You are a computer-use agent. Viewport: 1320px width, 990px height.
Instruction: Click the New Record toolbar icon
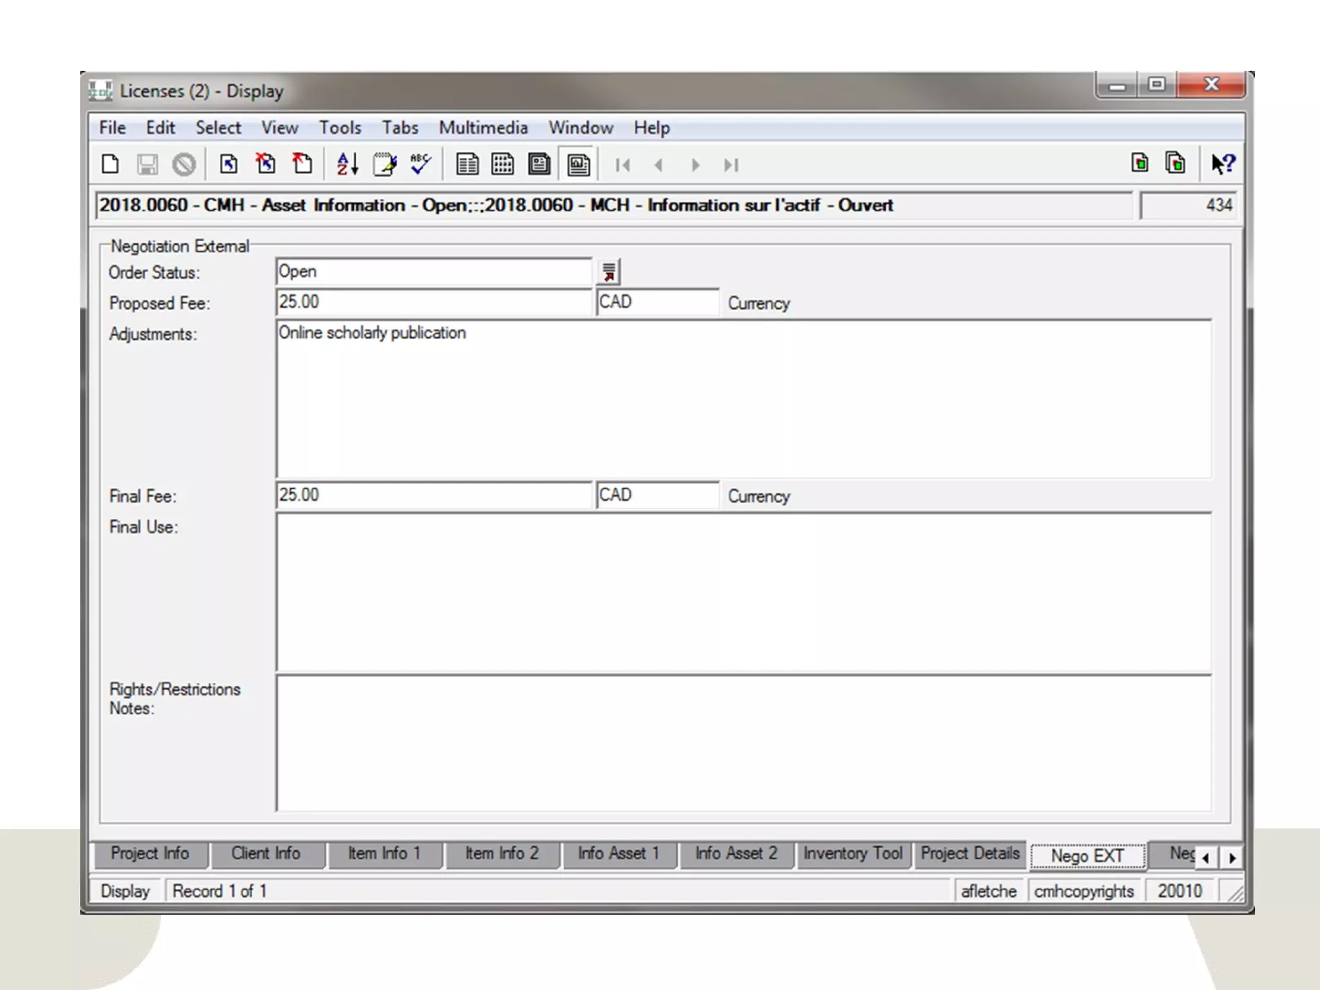[x=110, y=165]
